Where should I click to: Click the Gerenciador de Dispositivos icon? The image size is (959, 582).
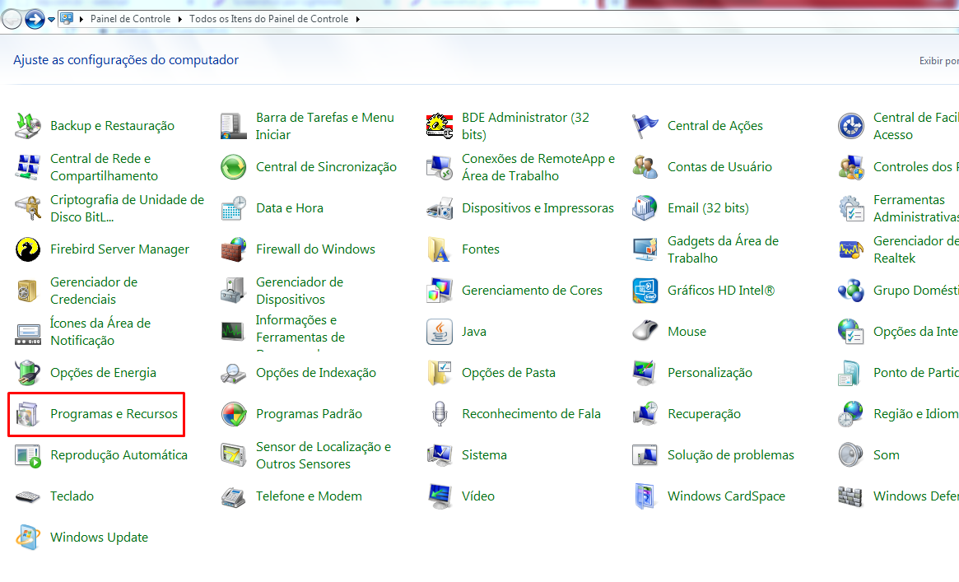coord(233,291)
